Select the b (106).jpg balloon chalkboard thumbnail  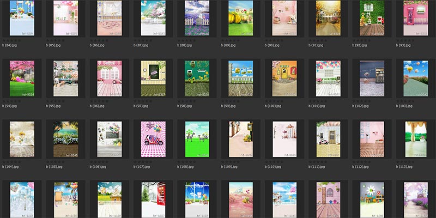pyautogui.click(x=110, y=139)
